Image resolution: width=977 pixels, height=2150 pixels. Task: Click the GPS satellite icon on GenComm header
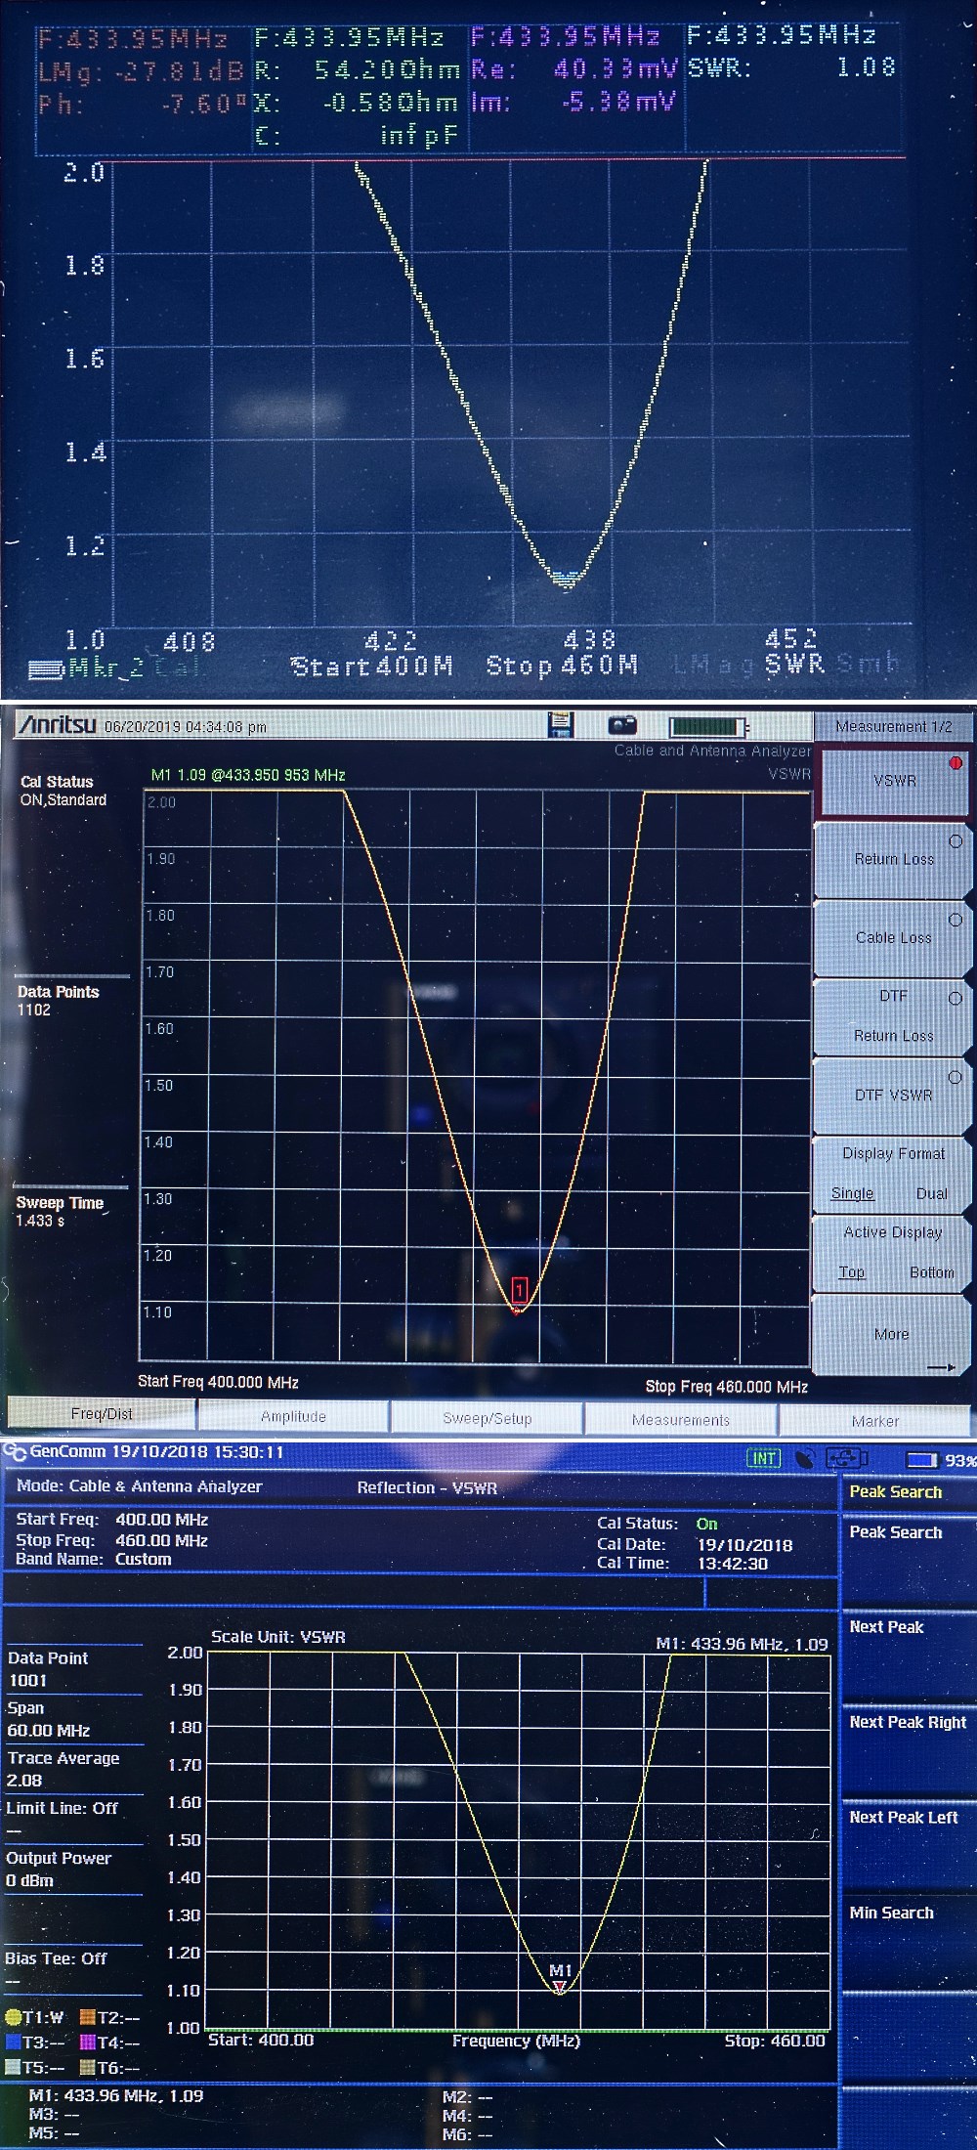click(805, 1459)
